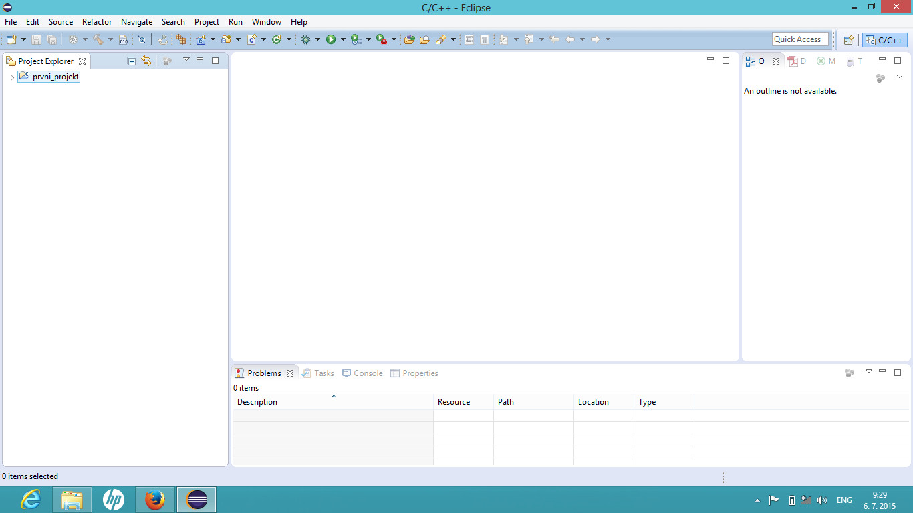Launch Firefox from the Windows taskbar
Image resolution: width=913 pixels, height=513 pixels.
point(154,500)
